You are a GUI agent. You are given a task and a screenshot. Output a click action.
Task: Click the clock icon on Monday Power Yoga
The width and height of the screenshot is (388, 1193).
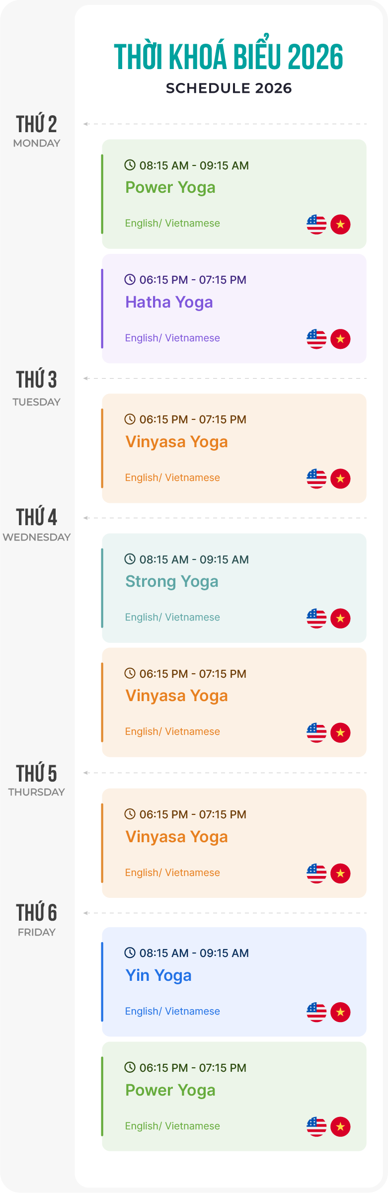[130, 165]
